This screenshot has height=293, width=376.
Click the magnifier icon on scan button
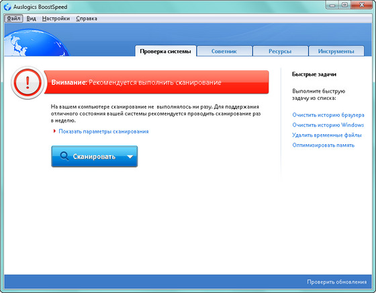tap(64, 156)
